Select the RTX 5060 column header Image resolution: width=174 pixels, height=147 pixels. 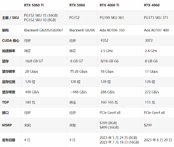(77, 5)
